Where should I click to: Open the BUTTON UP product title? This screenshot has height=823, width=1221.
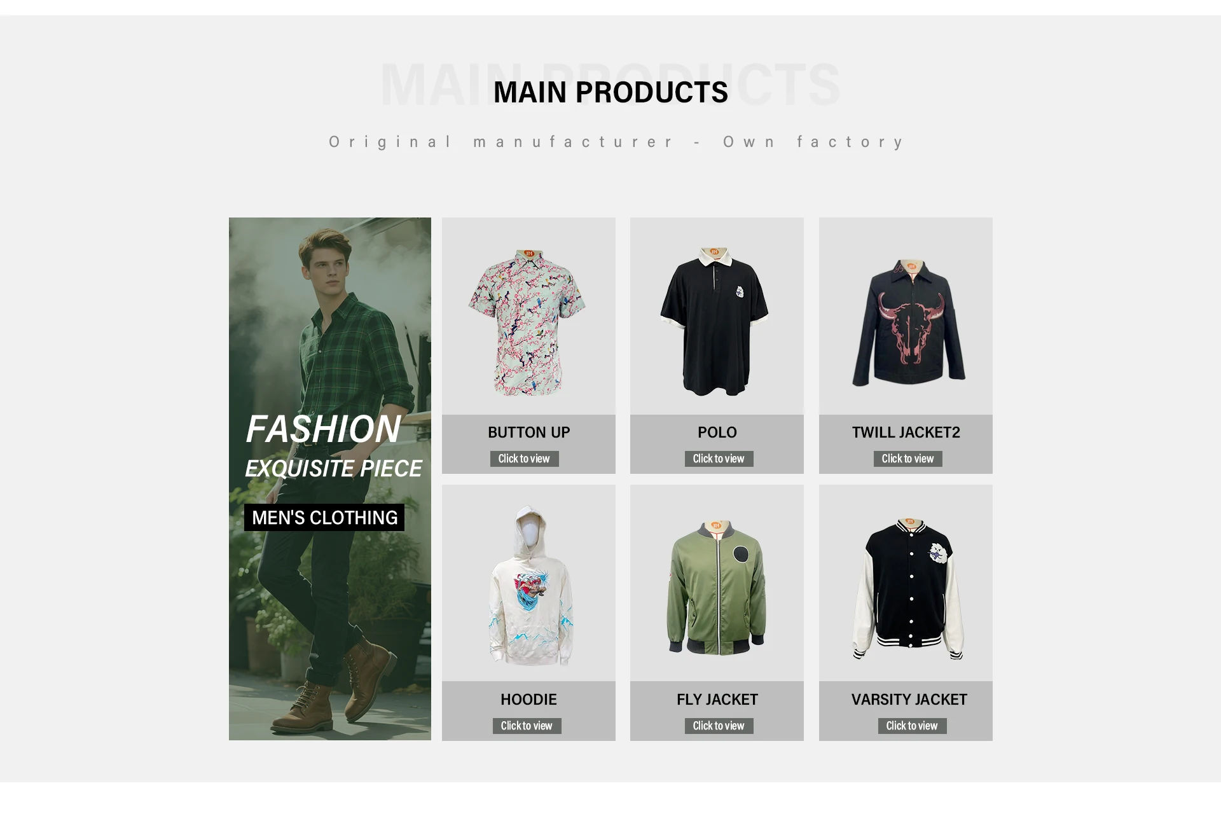tap(528, 432)
